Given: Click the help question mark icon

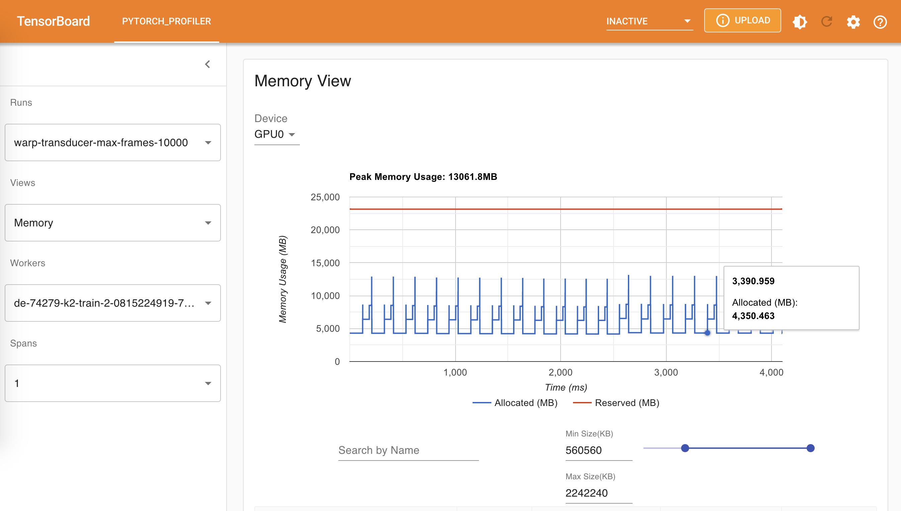Looking at the screenshot, I should click(880, 21).
